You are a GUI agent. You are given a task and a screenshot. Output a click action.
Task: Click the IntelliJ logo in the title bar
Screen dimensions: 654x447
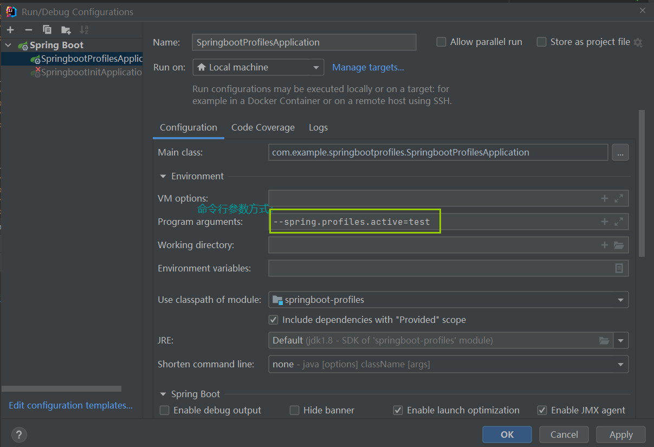[11, 11]
